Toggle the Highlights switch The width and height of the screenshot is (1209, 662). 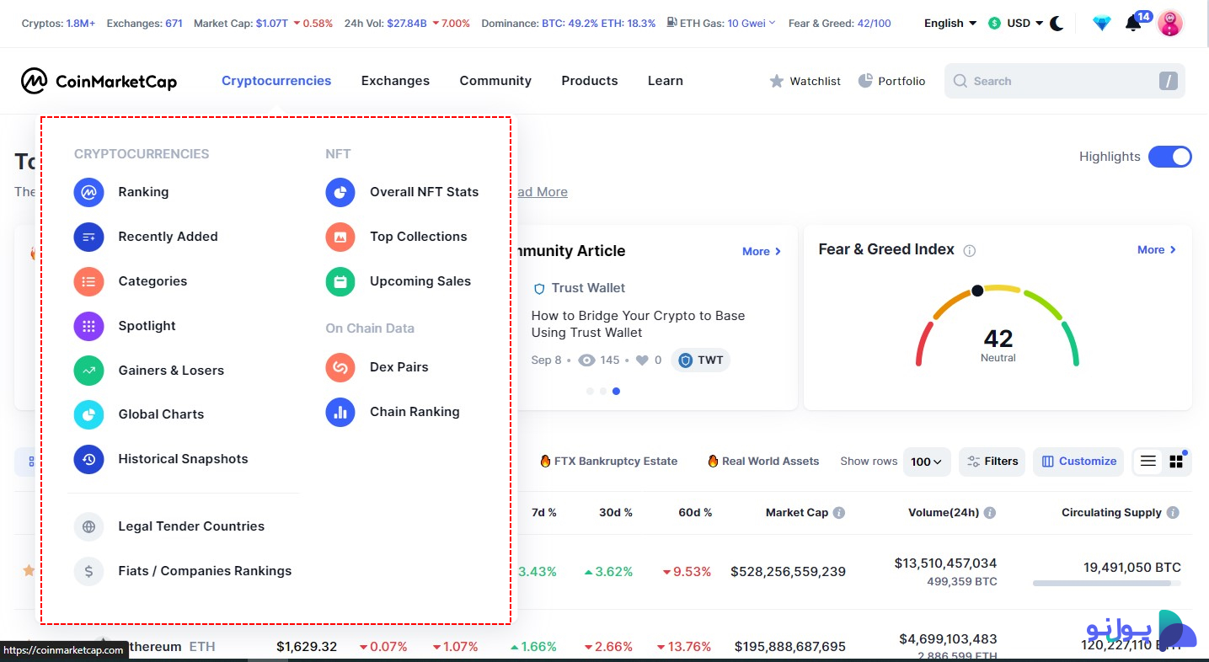(1170, 157)
